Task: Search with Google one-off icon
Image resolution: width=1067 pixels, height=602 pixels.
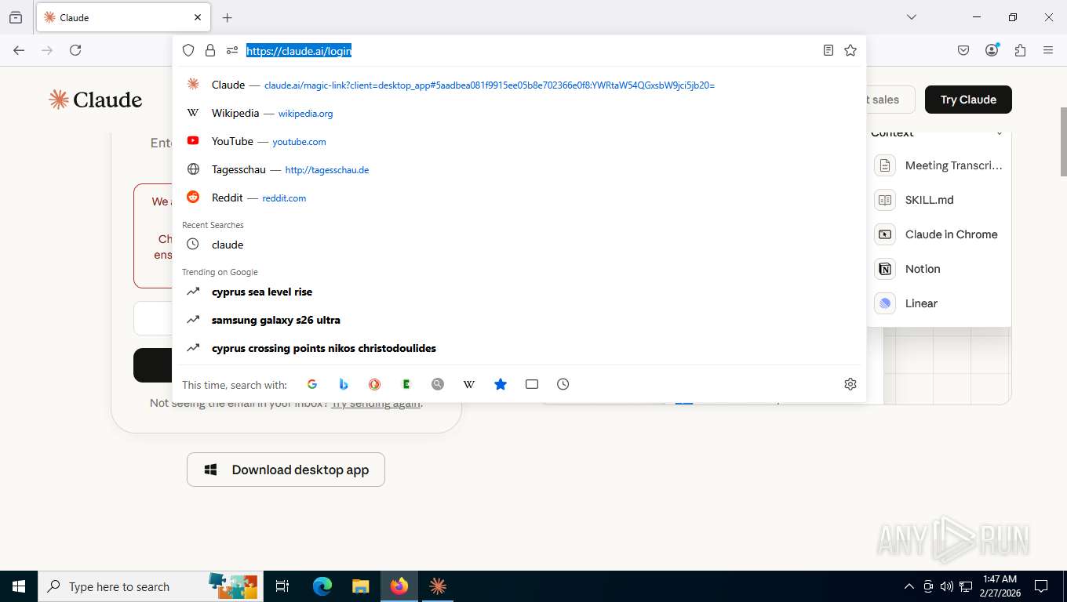Action: click(x=312, y=384)
